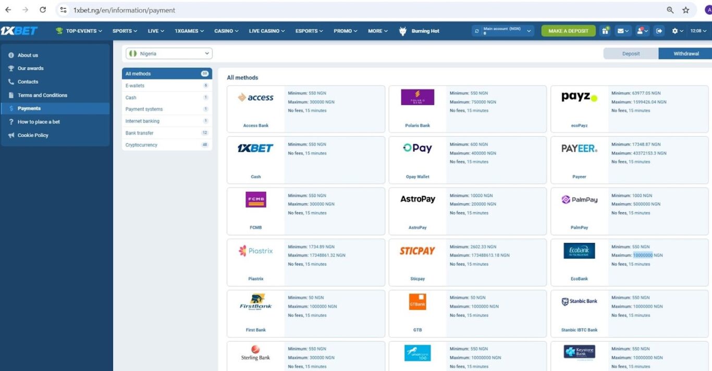
Task: Click the 1XBET logo in header
Action: pos(19,31)
